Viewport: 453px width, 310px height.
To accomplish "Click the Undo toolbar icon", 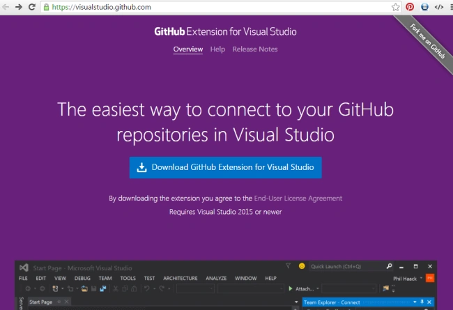I will pyautogui.click(x=147, y=288).
